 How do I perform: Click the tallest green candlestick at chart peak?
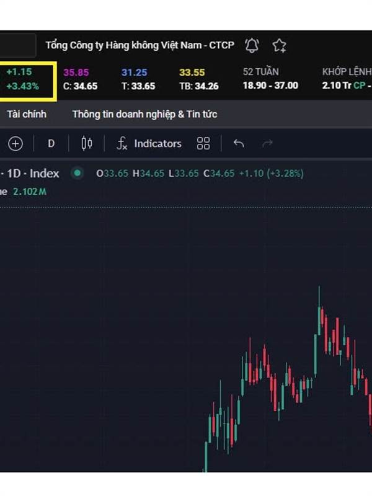point(319,311)
